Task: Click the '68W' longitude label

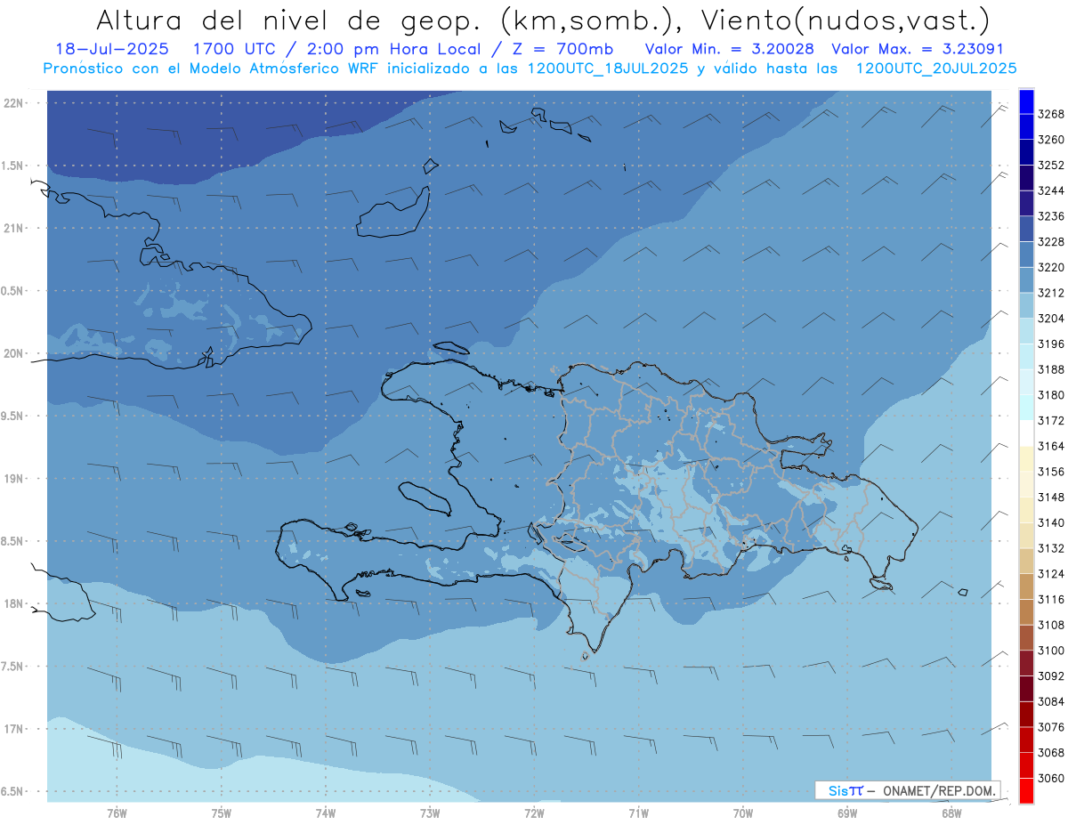Action: (x=951, y=813)
